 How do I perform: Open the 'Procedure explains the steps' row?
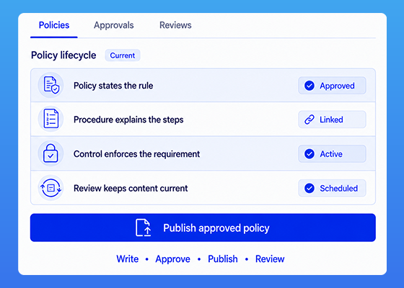[x=203, y=120]
